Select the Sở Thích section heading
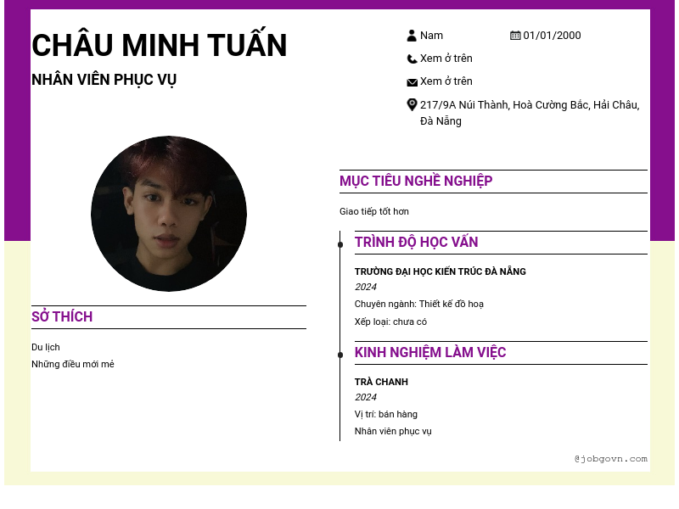The height and width of the screenshot is (509, 679). (x=62, y=317)
